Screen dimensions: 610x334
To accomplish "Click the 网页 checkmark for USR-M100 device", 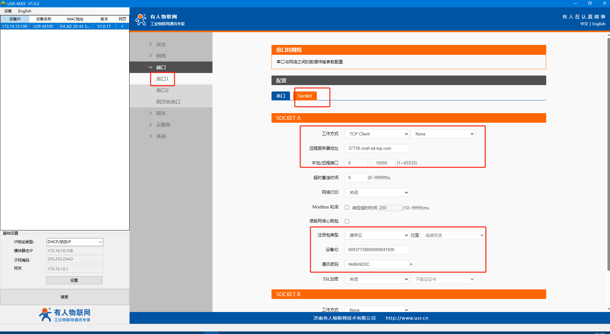I will [x=122, y=26].
